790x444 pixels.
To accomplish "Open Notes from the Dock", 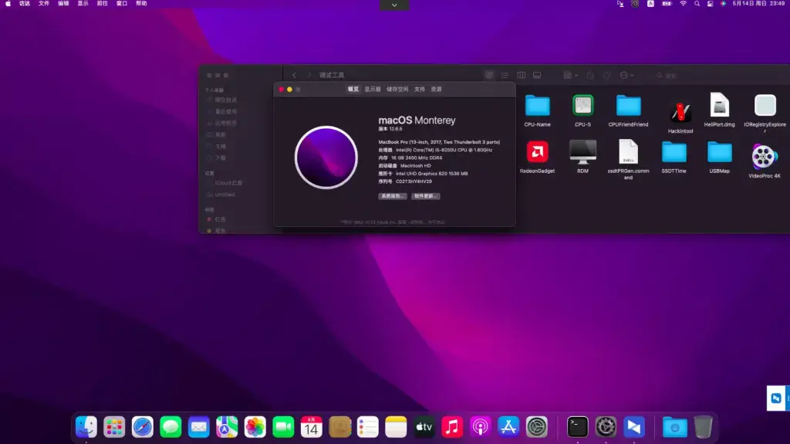I will (x=396, y=427).
